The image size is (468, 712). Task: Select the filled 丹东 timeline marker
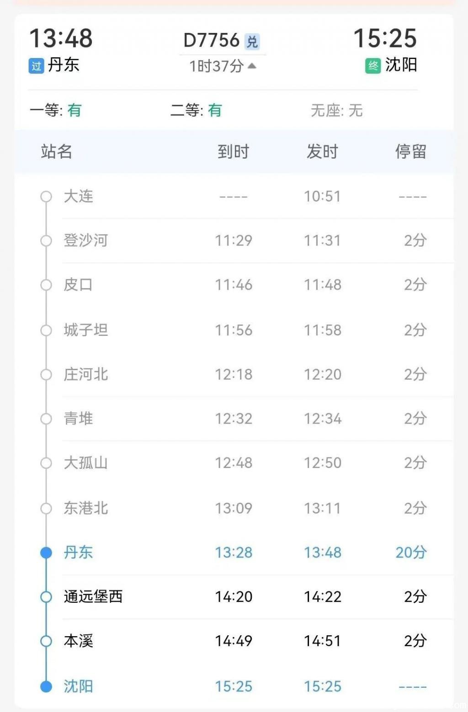[46, 553]
